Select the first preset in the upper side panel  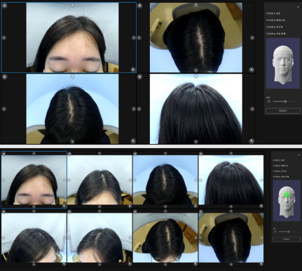coord(273,13)
